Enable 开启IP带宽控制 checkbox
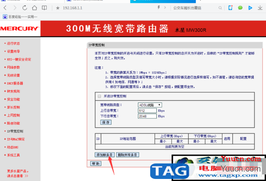The width and height of the screenshot is (266, 181). 99,96
